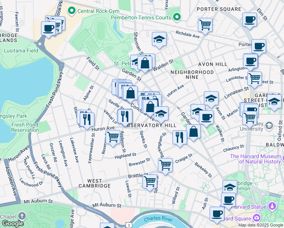Open the graduation cap marker near Richdale Ave
Viewport: 284px width, 228px height.
[159, 39]
